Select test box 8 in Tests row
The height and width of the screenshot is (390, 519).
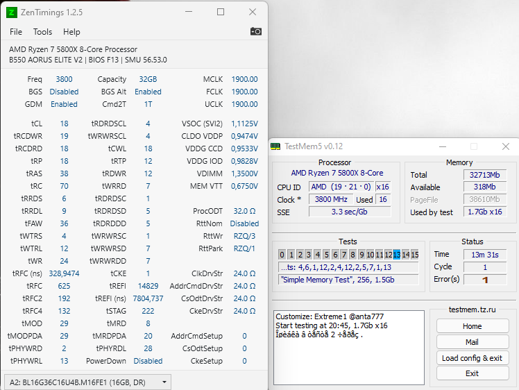353,254
